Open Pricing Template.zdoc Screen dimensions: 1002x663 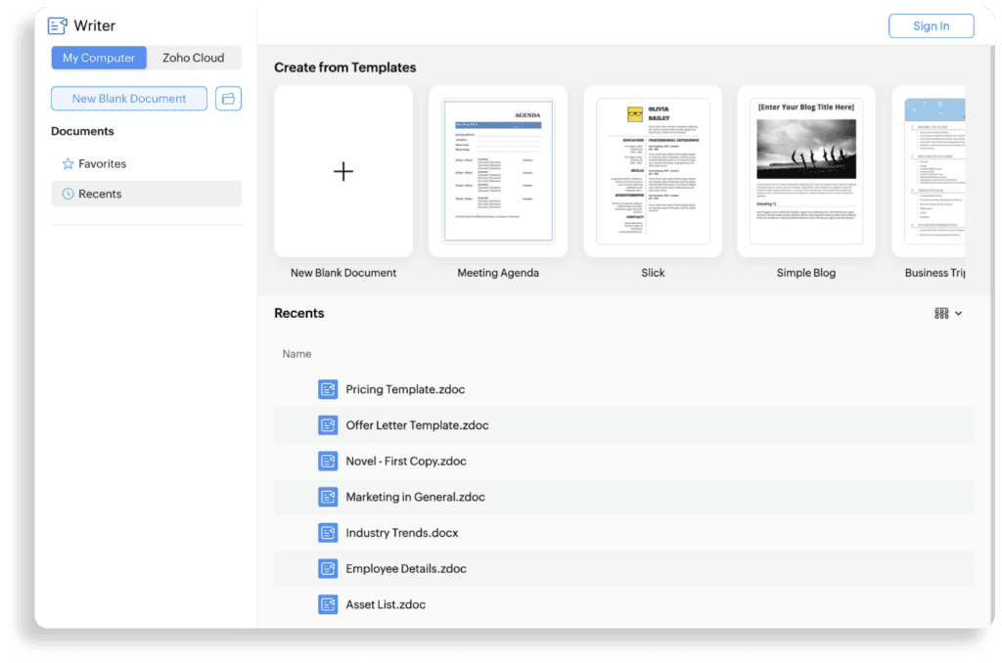pos(624,389)
